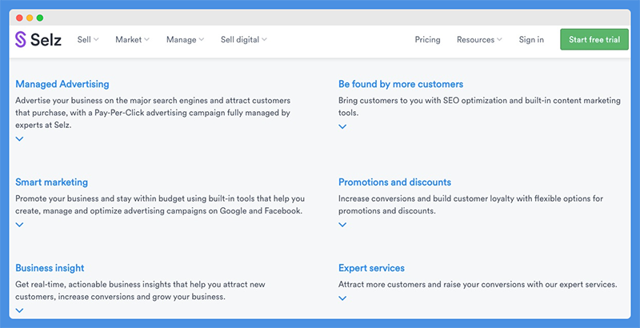Click the Business insight heading
This screenshot has height=328, width=640.
[50, 268]
